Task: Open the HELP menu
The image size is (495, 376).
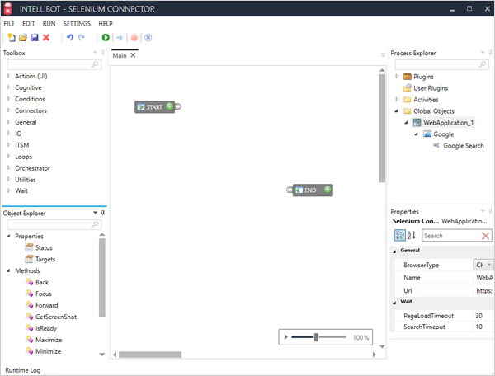Action: pos(106,24)
